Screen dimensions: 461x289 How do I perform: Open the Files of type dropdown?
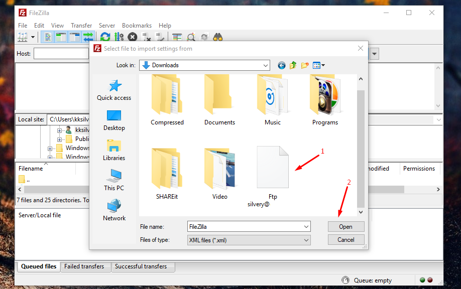click(249, 240)
